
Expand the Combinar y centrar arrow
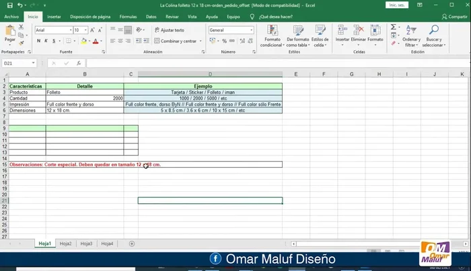(201, 41)
